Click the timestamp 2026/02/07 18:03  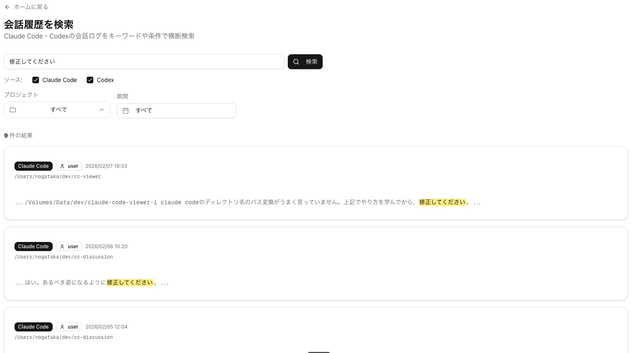(106, 166)
